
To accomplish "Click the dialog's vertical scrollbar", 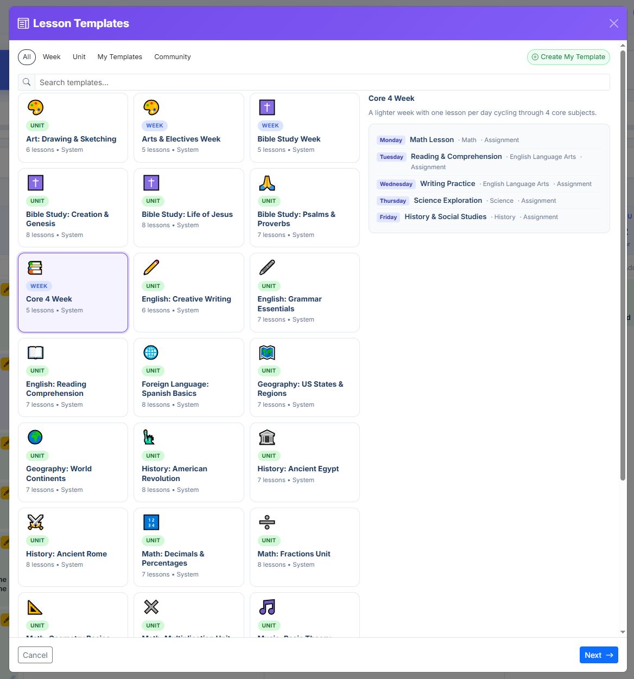I will (623, 266).
